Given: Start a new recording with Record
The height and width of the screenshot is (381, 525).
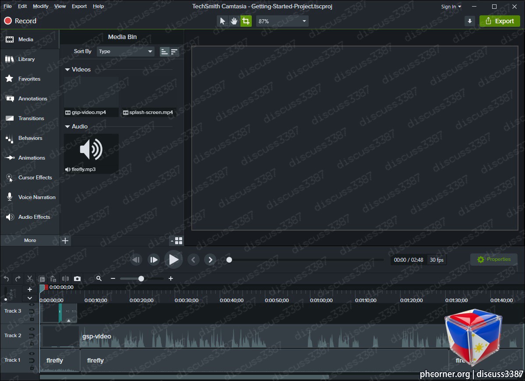Looking at the screenshot, I should pyautogui.click(x=20, y=21).
